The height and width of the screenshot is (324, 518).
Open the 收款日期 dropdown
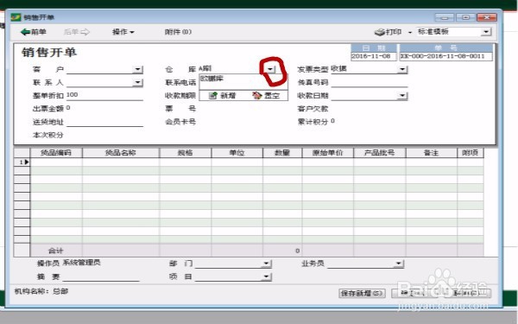402,96
